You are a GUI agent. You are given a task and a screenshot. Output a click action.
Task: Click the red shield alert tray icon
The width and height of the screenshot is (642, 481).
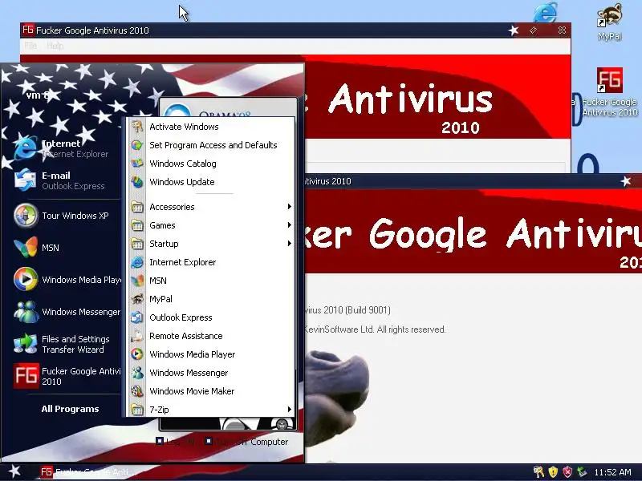click(x=567, y=472)
